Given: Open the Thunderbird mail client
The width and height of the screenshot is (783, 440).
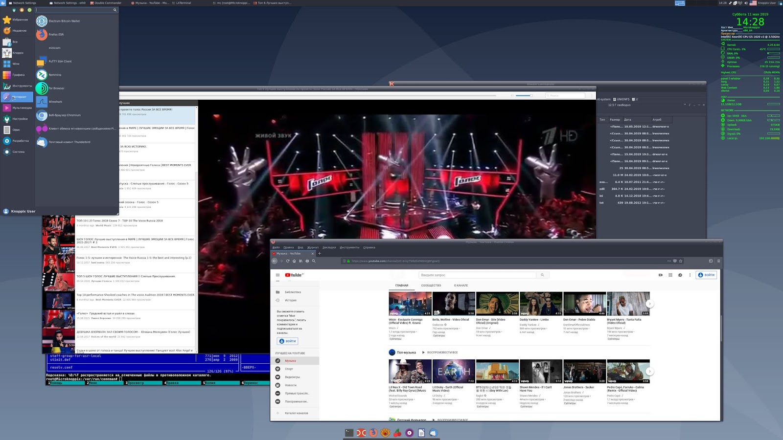Looking at the screenshot, I should [x=76, y=142].
